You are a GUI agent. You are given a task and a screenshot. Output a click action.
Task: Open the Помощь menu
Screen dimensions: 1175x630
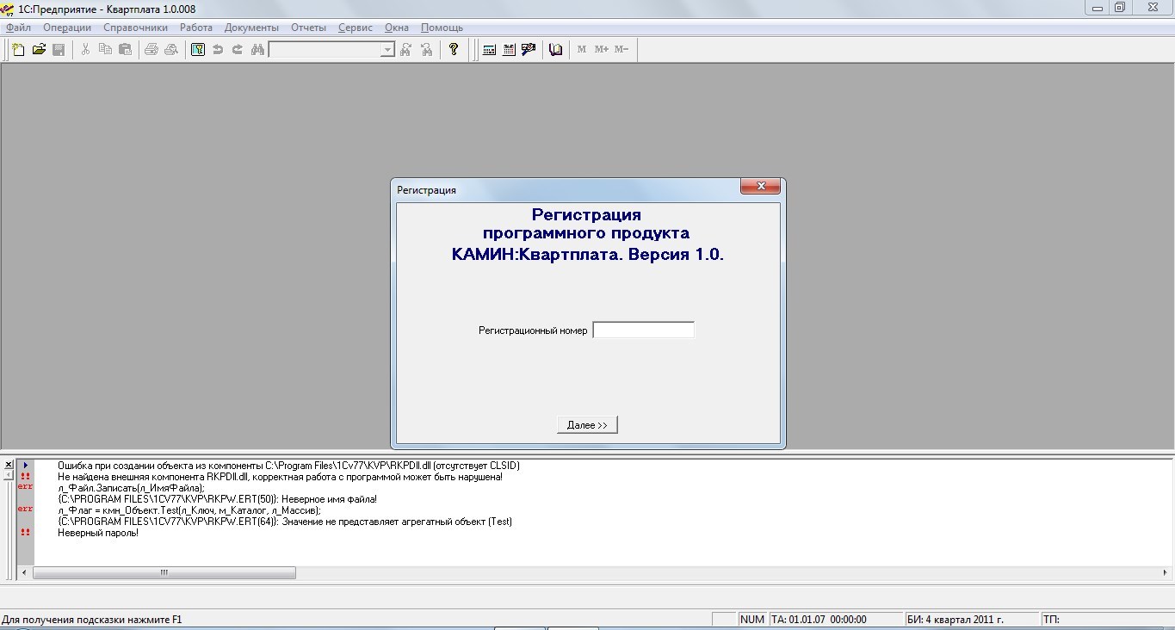pyautogui.click(x=442, y=28)
